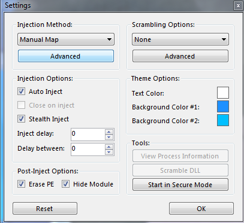
Task: Open the Injection Method dropdown
Action: click(66, 39)
